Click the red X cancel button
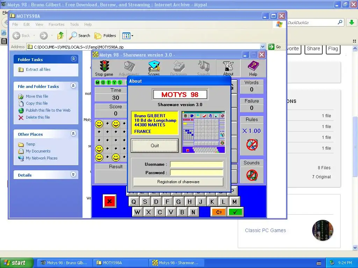The height and width of the screenshot is (268, 358). 109,201
